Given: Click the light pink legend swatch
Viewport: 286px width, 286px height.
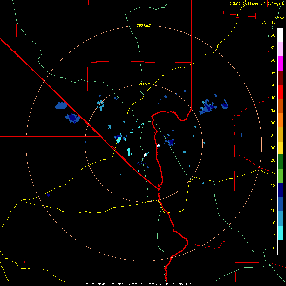Looking at the screenshot, I should coord(281,49).
